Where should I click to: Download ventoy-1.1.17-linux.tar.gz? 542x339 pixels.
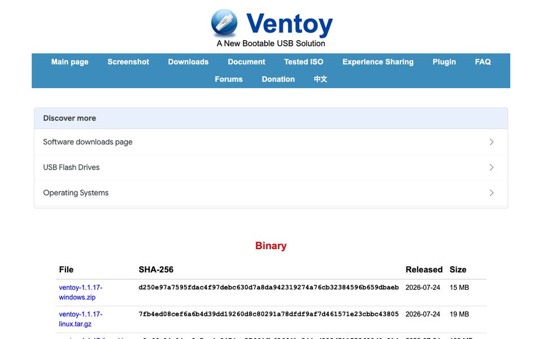[x=81, y=319]
